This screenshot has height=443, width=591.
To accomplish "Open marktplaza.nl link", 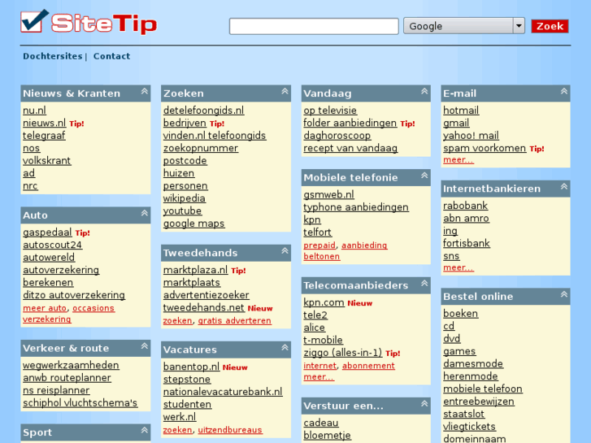I will pyautogui.click(x=195, y=270).
